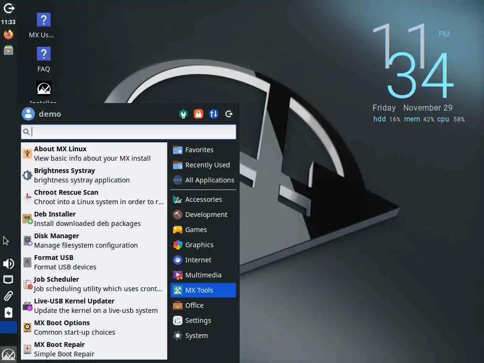Click the demo username label
Screen dimensions: 484x363
click(x=50, y=114)
